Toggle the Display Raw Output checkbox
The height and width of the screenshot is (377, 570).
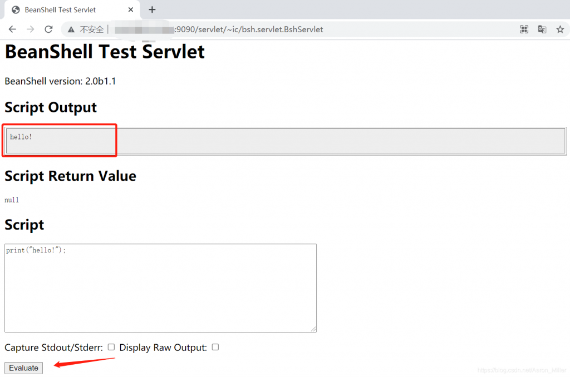coord(215,347)
